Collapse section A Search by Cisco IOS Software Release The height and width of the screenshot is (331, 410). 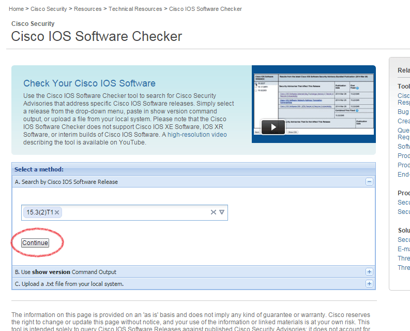(x=369, y=182)
